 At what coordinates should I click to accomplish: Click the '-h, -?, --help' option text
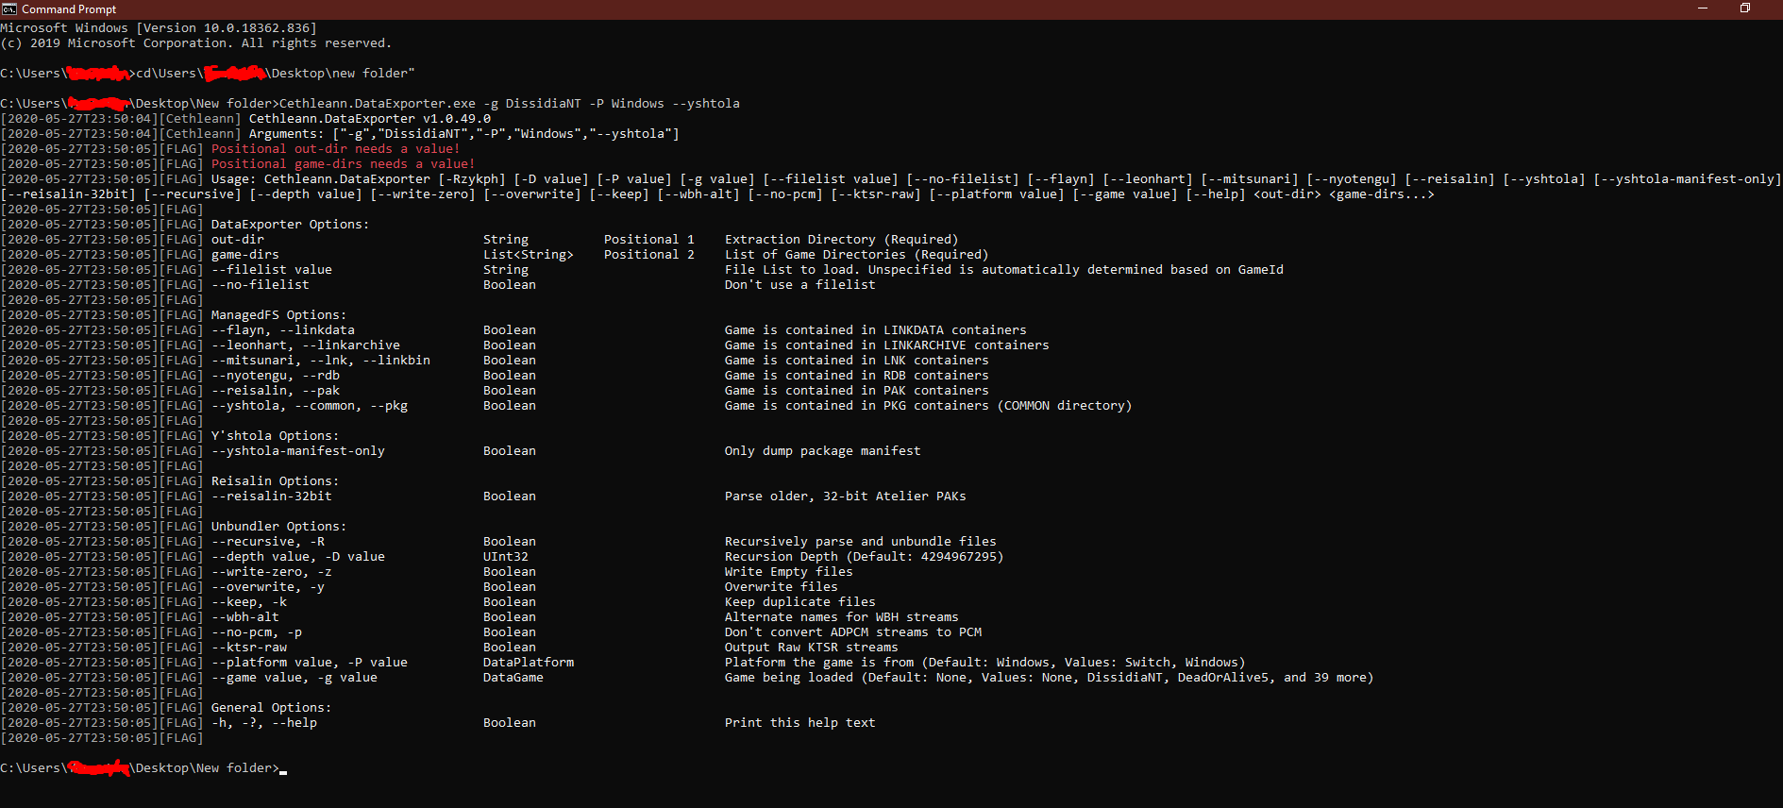point(264,723)
